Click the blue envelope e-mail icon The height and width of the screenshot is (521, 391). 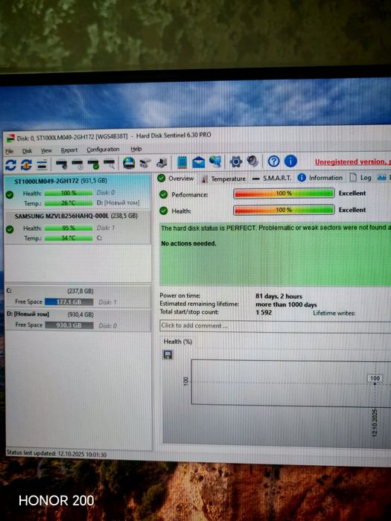point(199,162)
